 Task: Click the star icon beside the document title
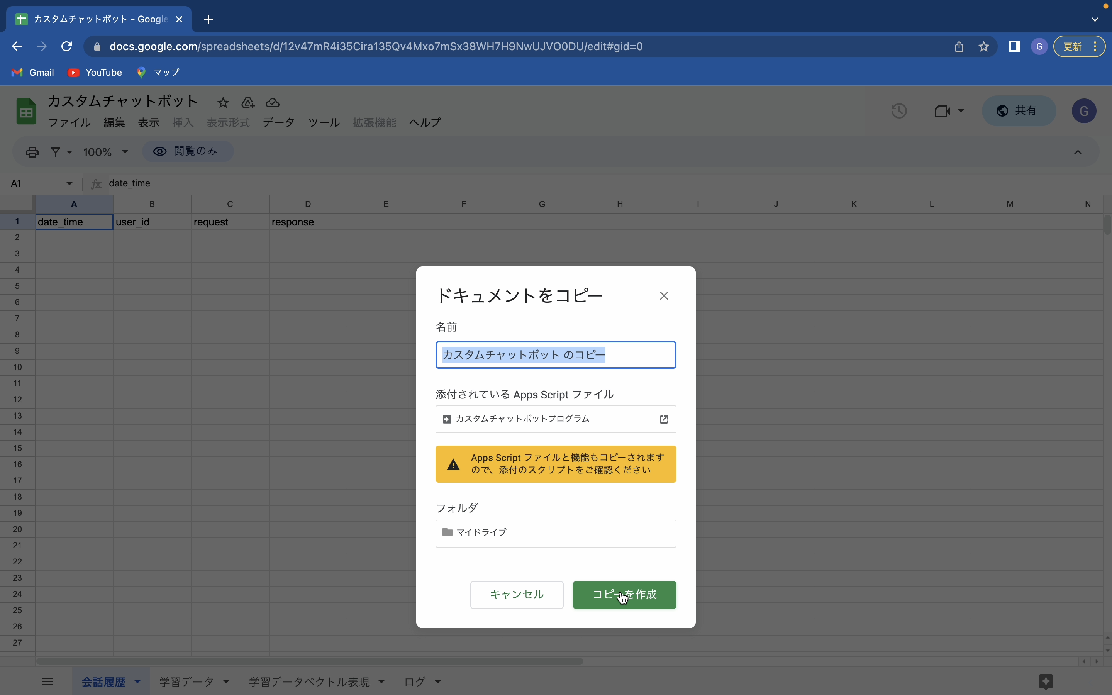[x=223, y=102]
